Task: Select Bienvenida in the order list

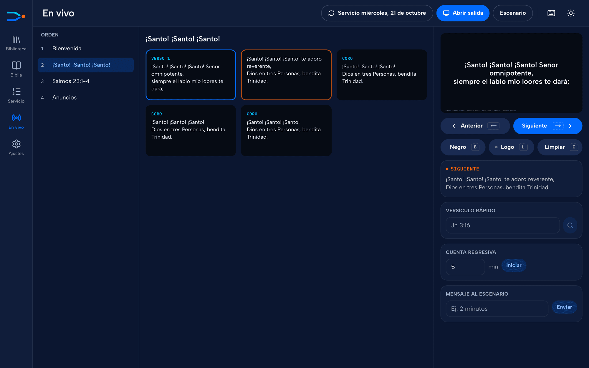Action: pos(86,49)
